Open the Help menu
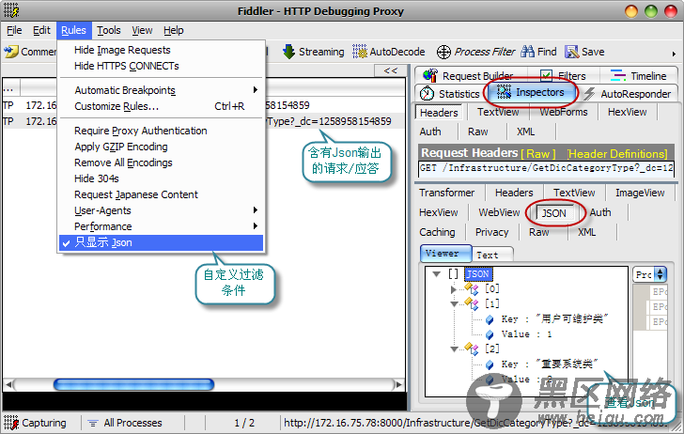Viewport: 684px width, 434px height. tap(174, 30)
